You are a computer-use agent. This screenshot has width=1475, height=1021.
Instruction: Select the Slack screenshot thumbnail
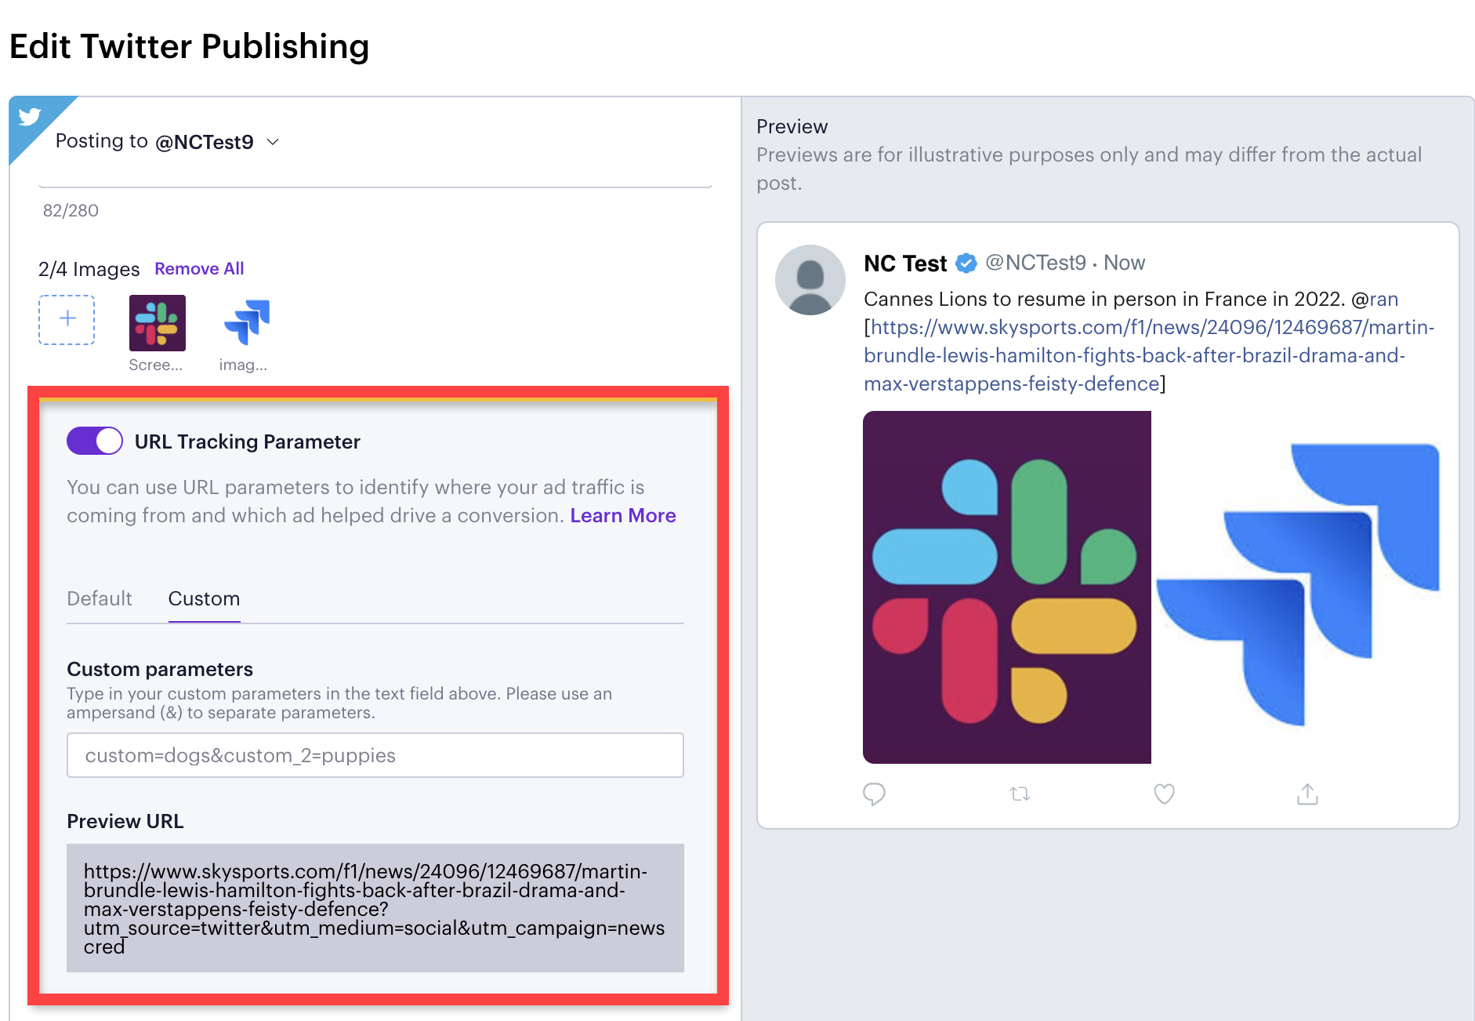[x=158, y=323]
